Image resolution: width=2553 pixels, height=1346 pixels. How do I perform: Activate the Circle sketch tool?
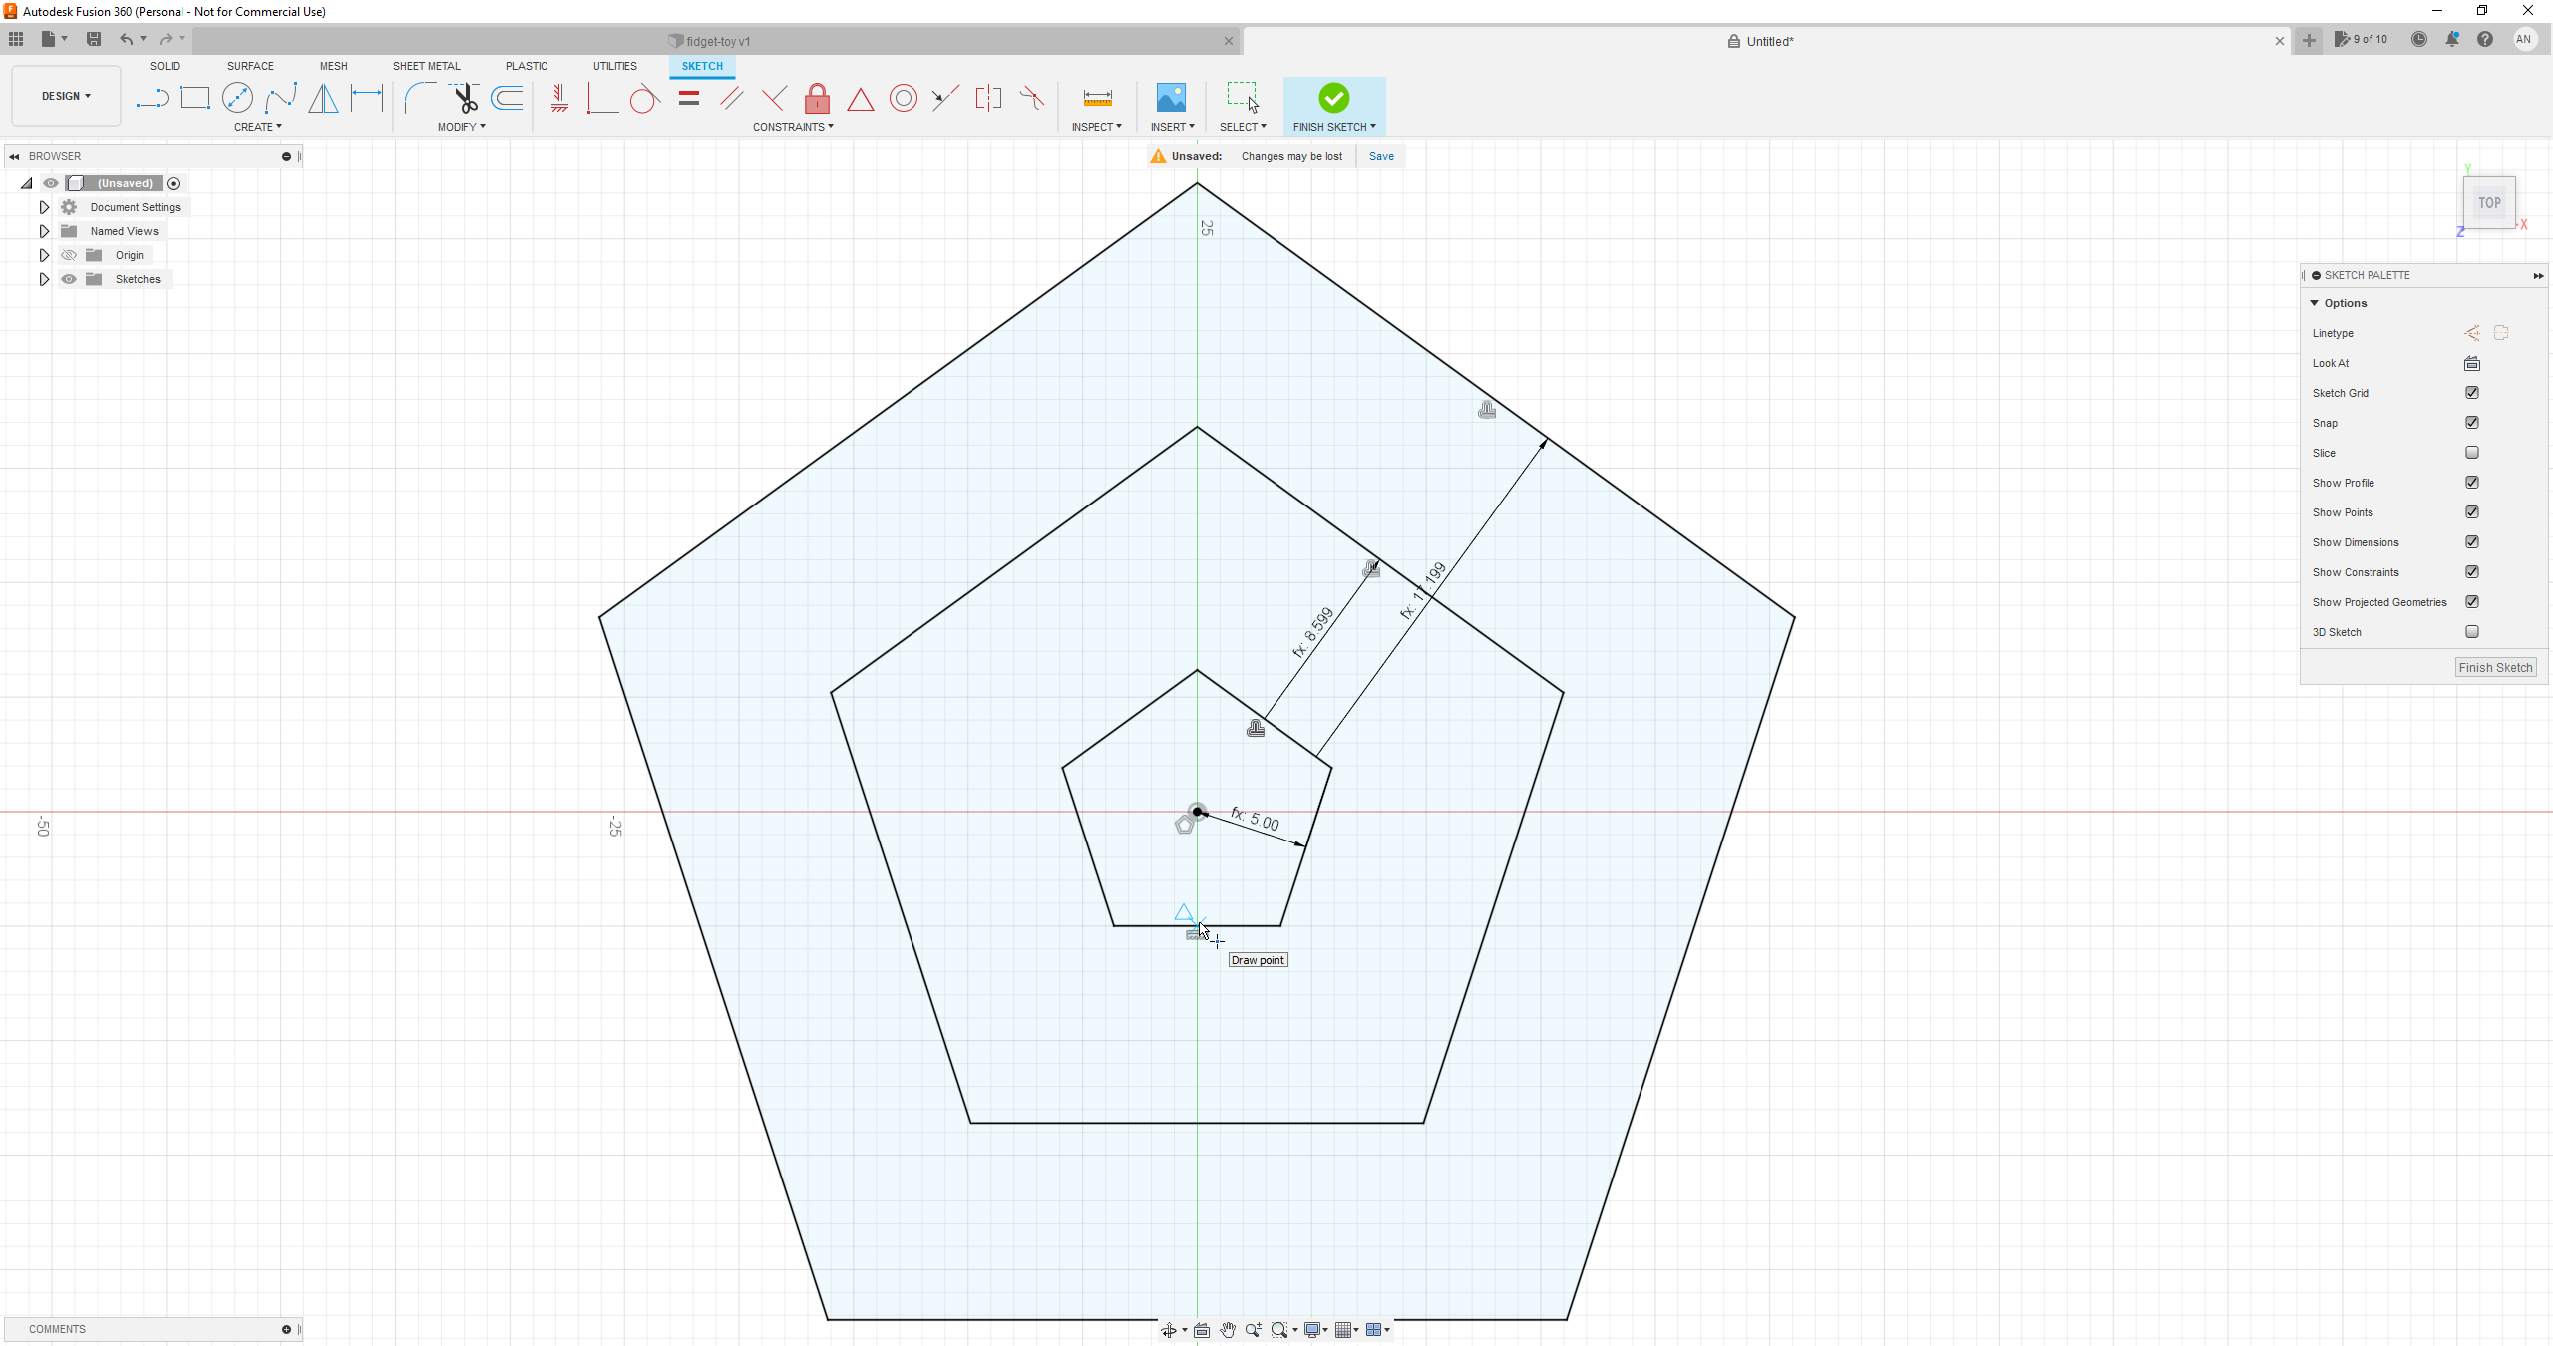(239, 98)
